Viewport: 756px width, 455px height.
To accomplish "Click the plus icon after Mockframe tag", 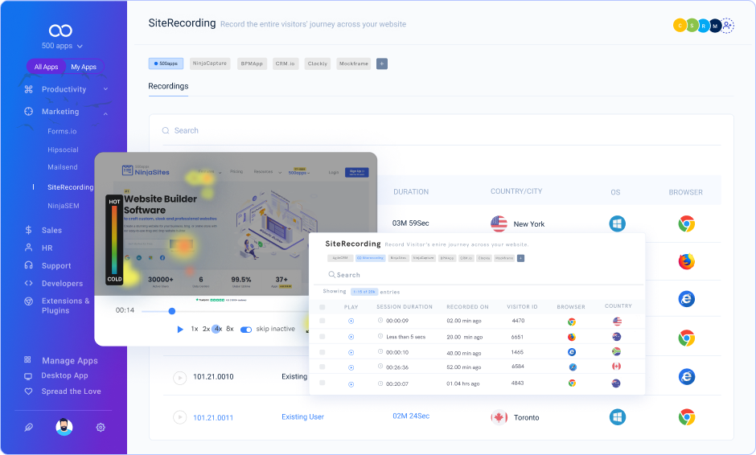I will [382, 64].
